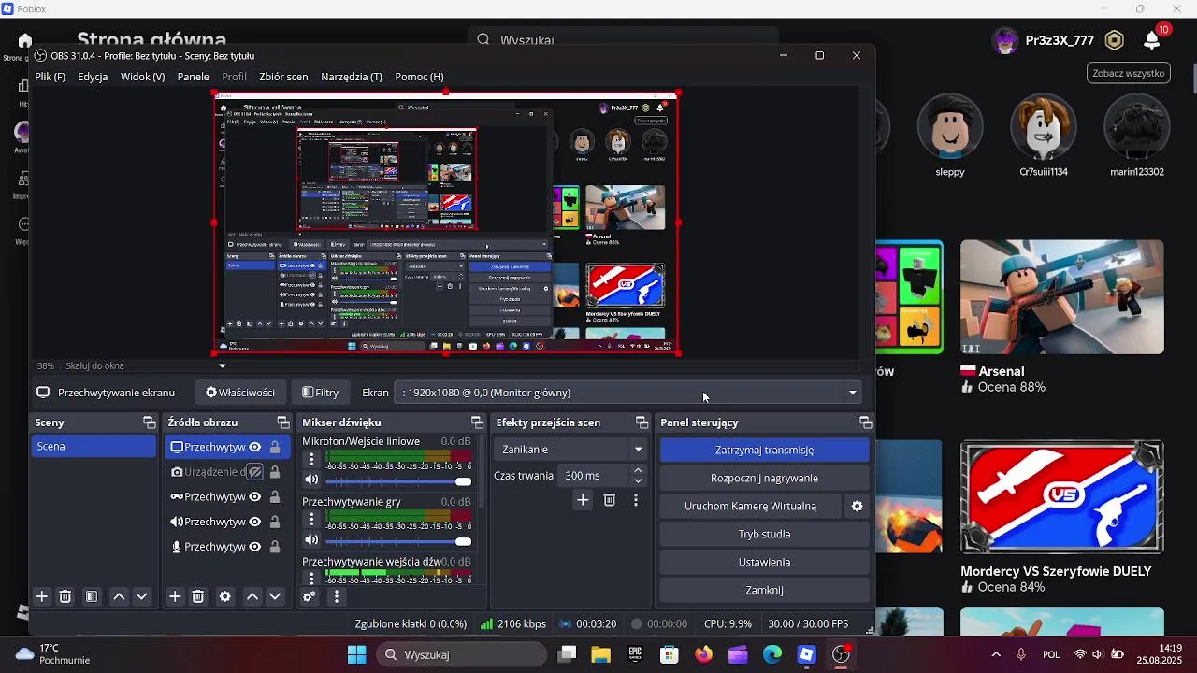Hide the microphone capture source
This screenshot has height=673, width=1197.
pos(254,547)
